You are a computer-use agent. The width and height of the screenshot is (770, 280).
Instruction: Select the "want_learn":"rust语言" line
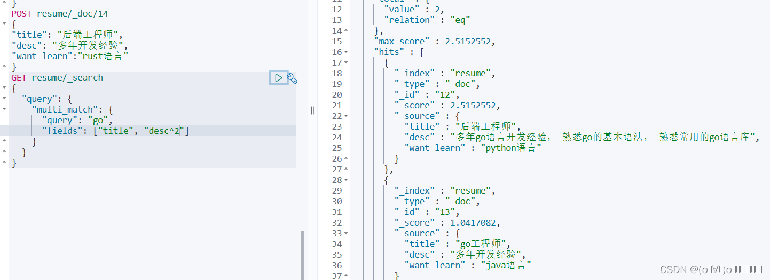(70, 56)
